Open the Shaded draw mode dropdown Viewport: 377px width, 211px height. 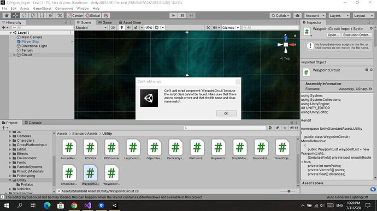tap(91, 28)
